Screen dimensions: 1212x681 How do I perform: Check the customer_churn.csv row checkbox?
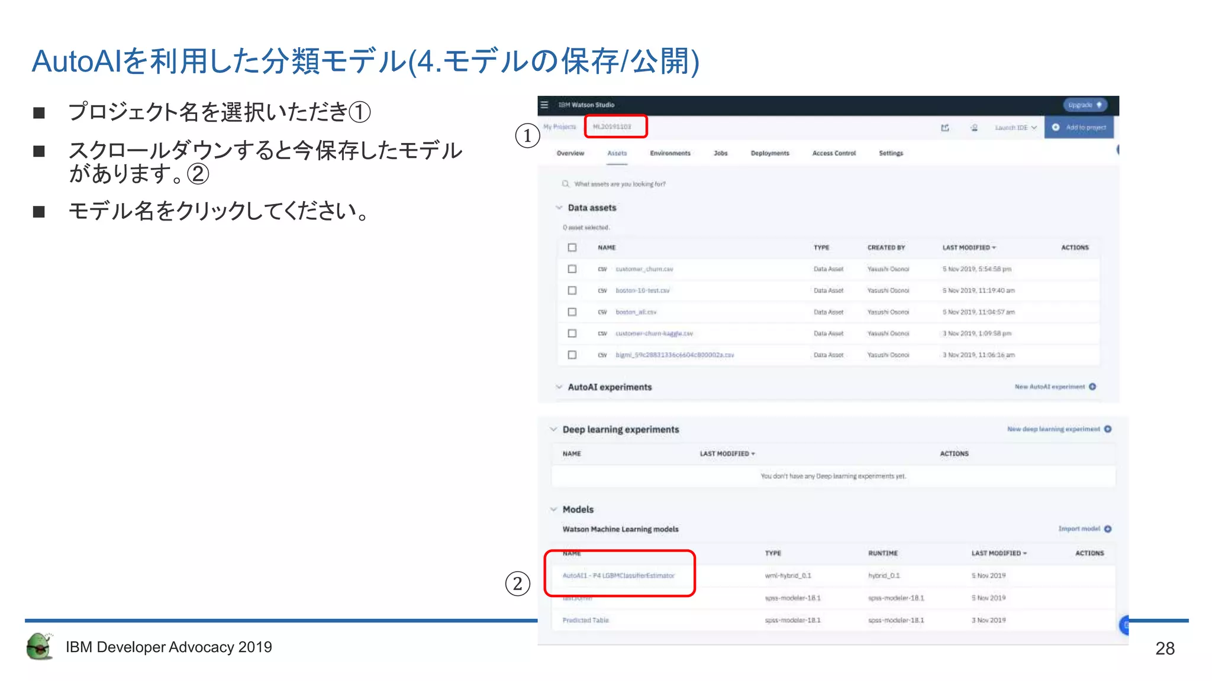[x=572, y=269]
